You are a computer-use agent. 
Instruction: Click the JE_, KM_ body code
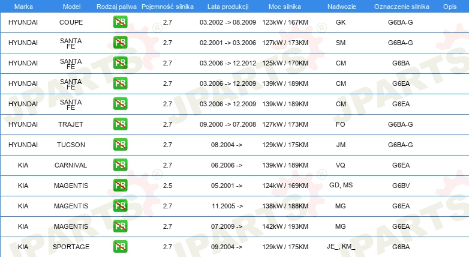pyautogui.click(x=341, y=247)
